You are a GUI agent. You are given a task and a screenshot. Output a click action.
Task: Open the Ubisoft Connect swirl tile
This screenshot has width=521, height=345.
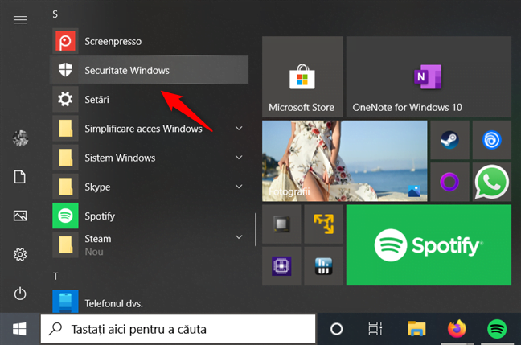coord(492,140)
